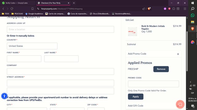Open Windows search icon
Image resolution: width=197 pixels, height=110 pixels.
pos(192,9)
